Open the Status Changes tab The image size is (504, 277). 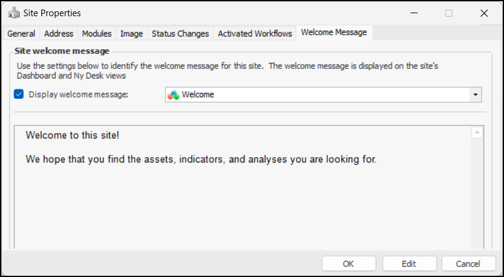coord(180,34)
